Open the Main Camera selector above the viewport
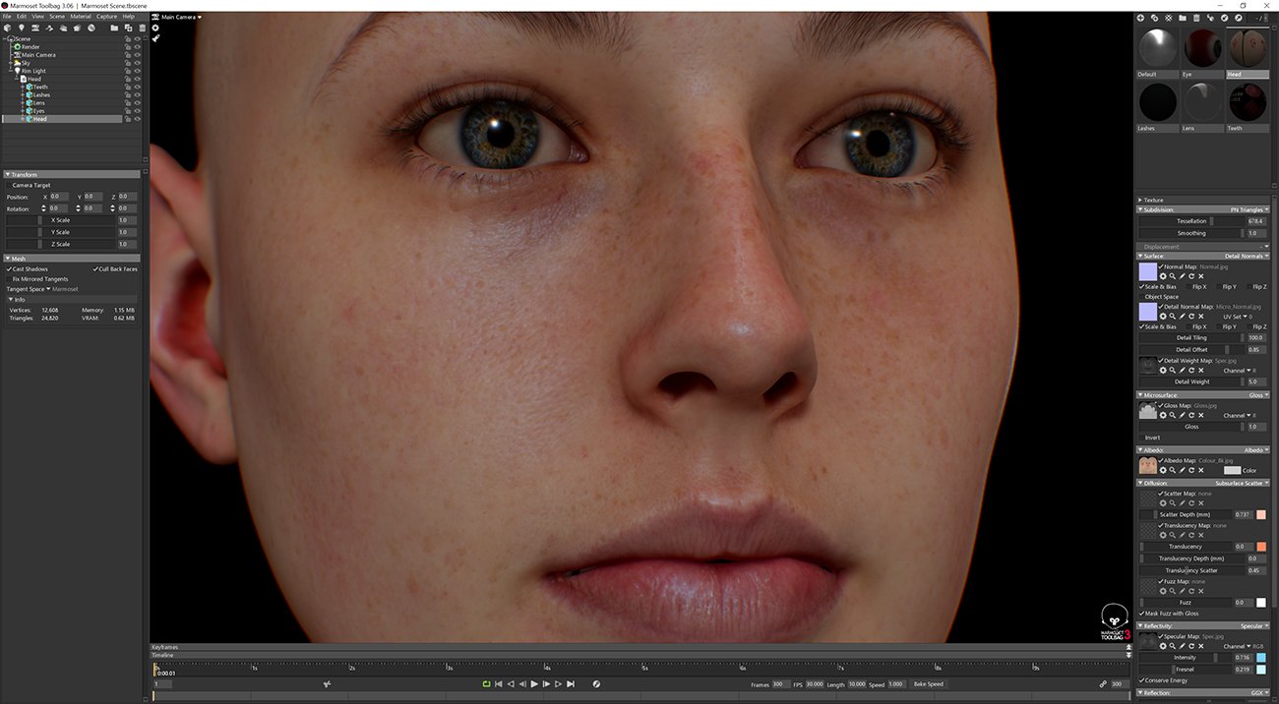Screen dimensions: 1279x704 (177, 17)
